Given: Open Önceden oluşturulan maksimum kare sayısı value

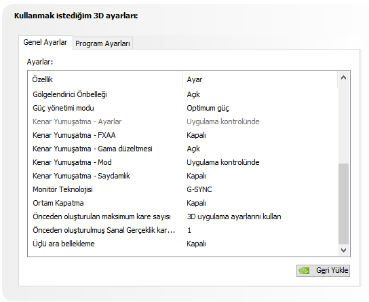Looking at the screenshot, I should (234, 216).
